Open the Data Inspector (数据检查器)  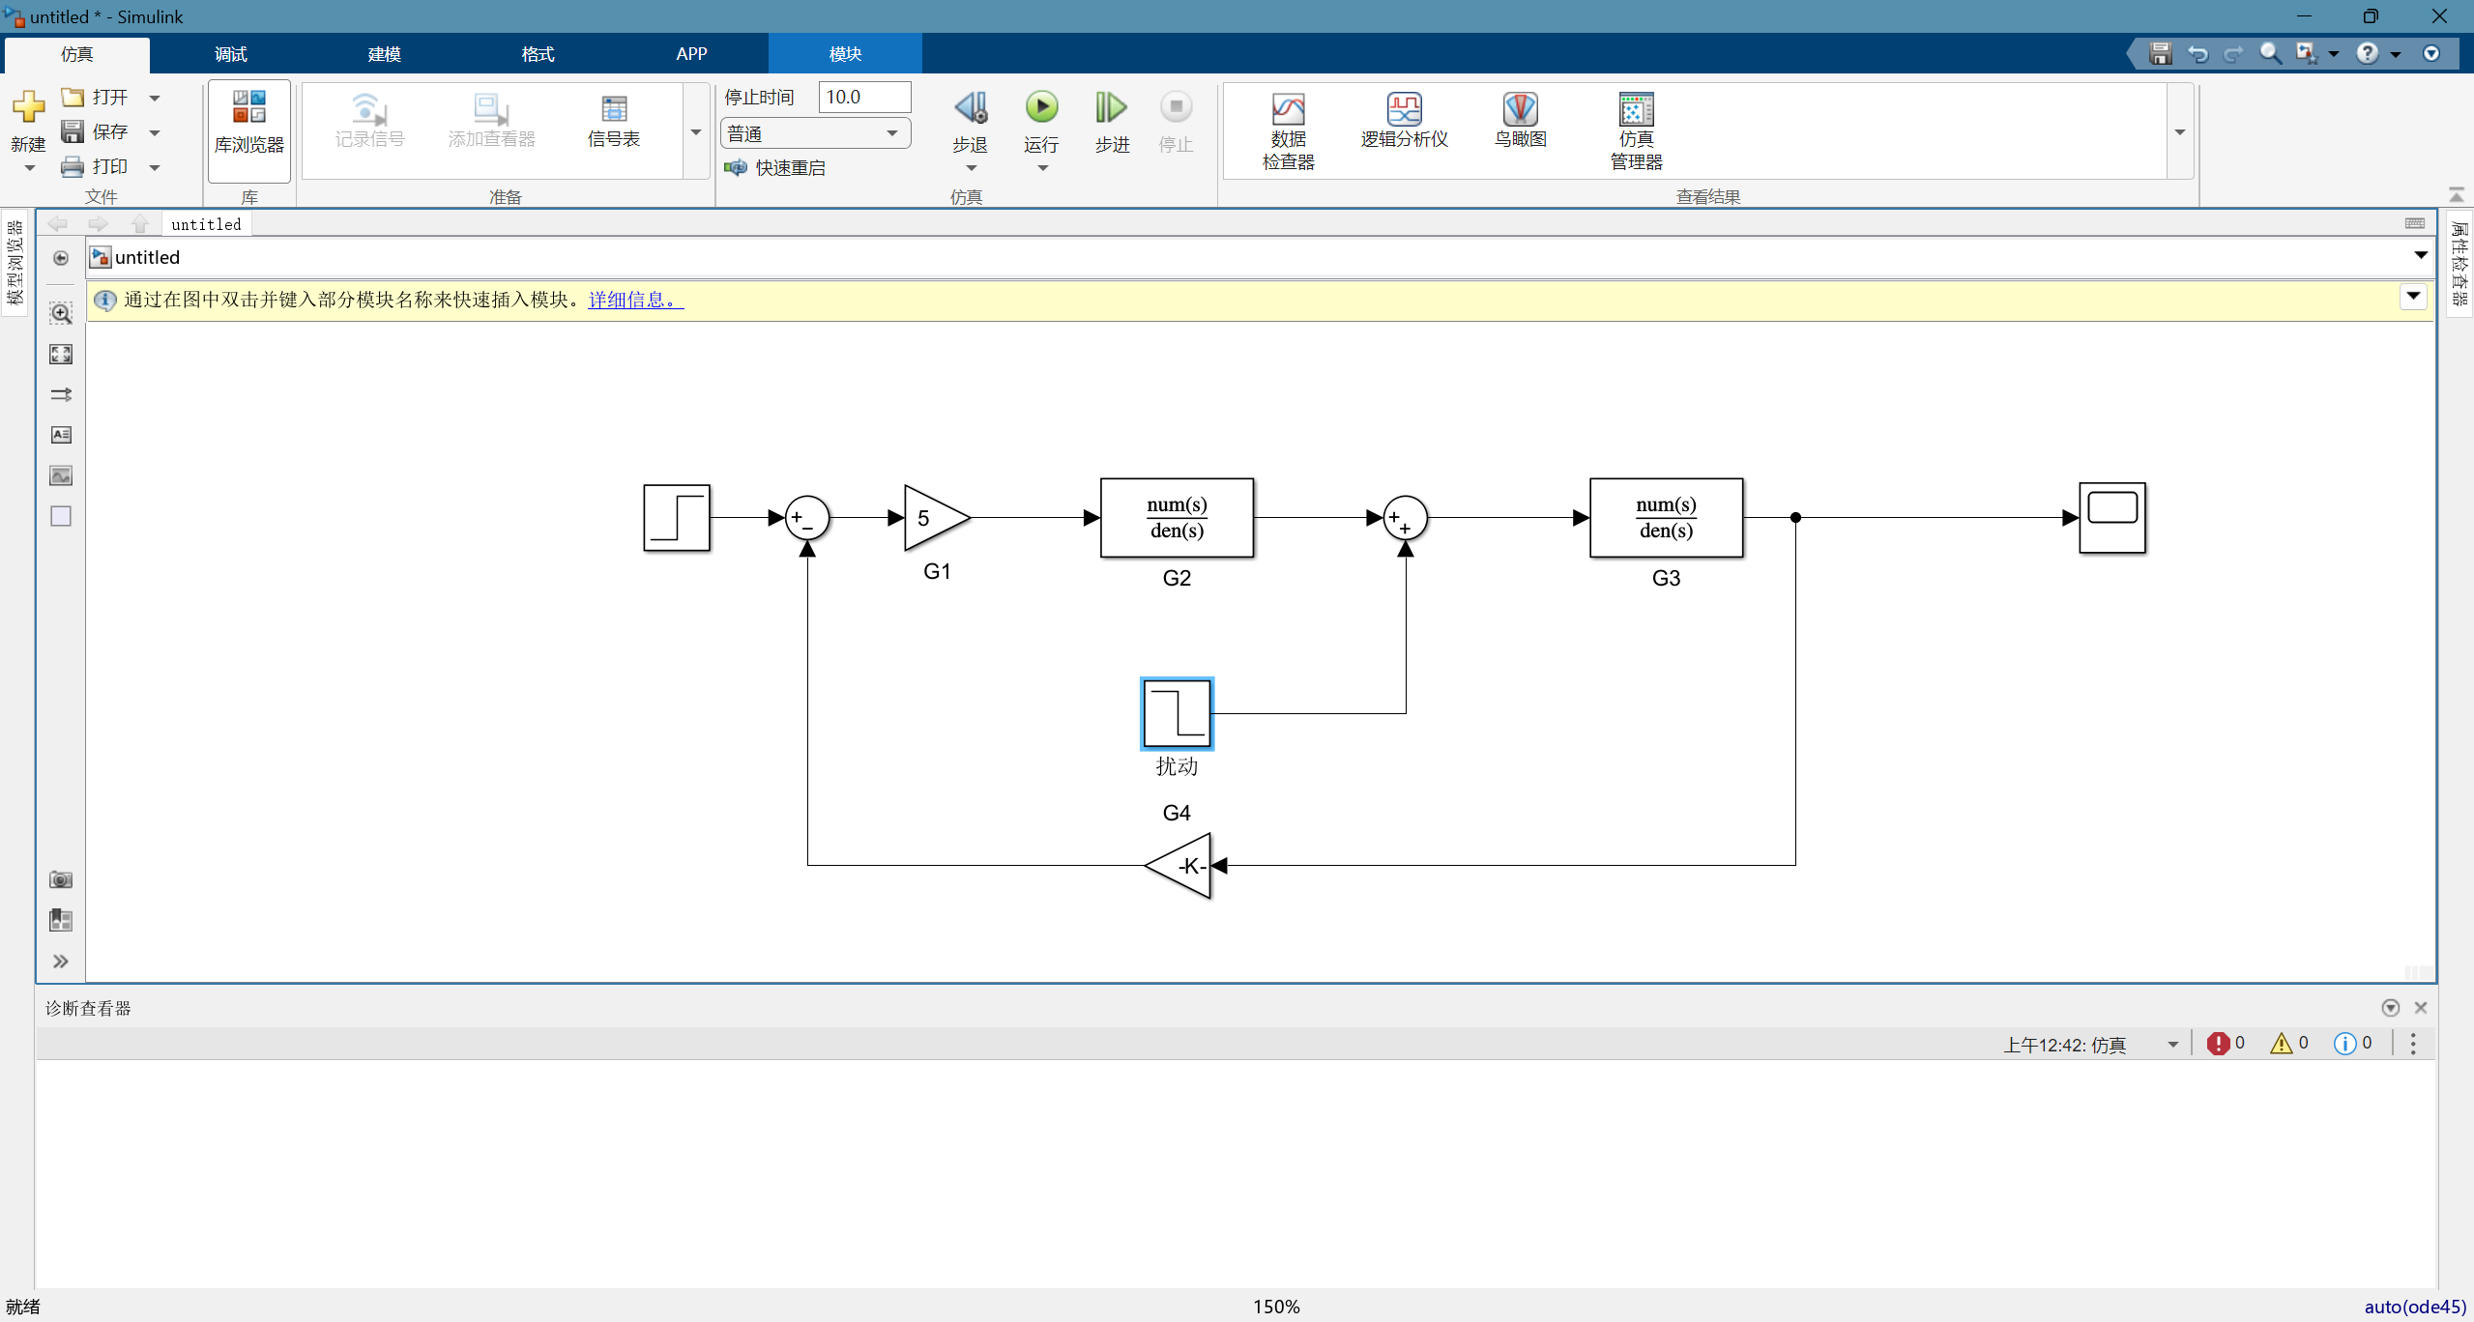(1287, 130)
